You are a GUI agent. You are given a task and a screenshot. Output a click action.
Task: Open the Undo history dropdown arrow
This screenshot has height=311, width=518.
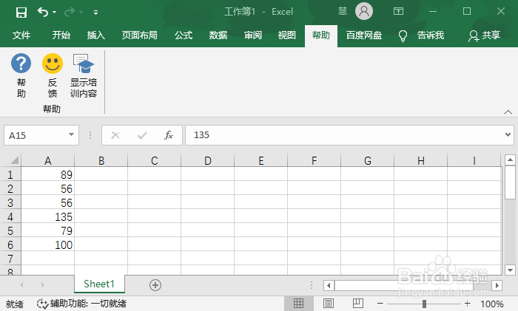pyautogui.click(x=55, y=13)
